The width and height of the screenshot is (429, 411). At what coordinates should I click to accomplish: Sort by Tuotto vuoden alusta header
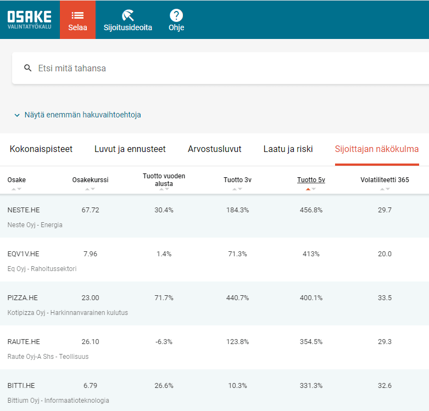(x=164, y=180)
